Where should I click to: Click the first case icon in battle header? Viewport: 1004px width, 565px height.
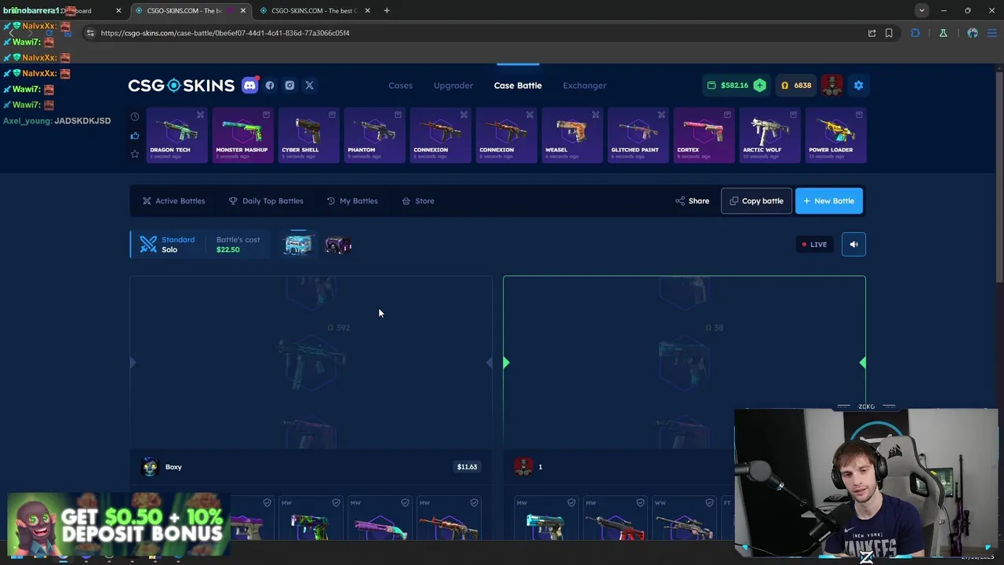click(x=298, y=244)
